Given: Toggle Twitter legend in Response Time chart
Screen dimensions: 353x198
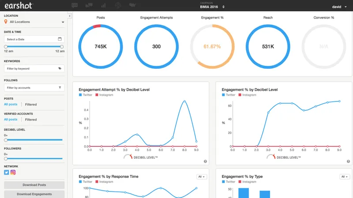Looking at the screenshot, I should 86,182.
